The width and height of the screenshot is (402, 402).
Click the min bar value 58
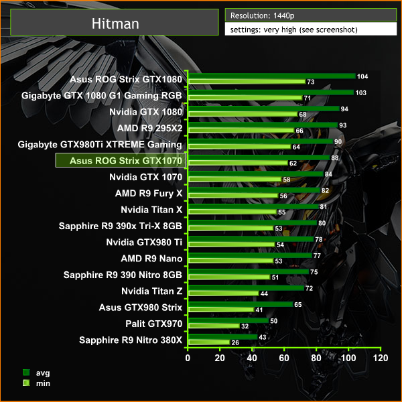coord(287,180)
